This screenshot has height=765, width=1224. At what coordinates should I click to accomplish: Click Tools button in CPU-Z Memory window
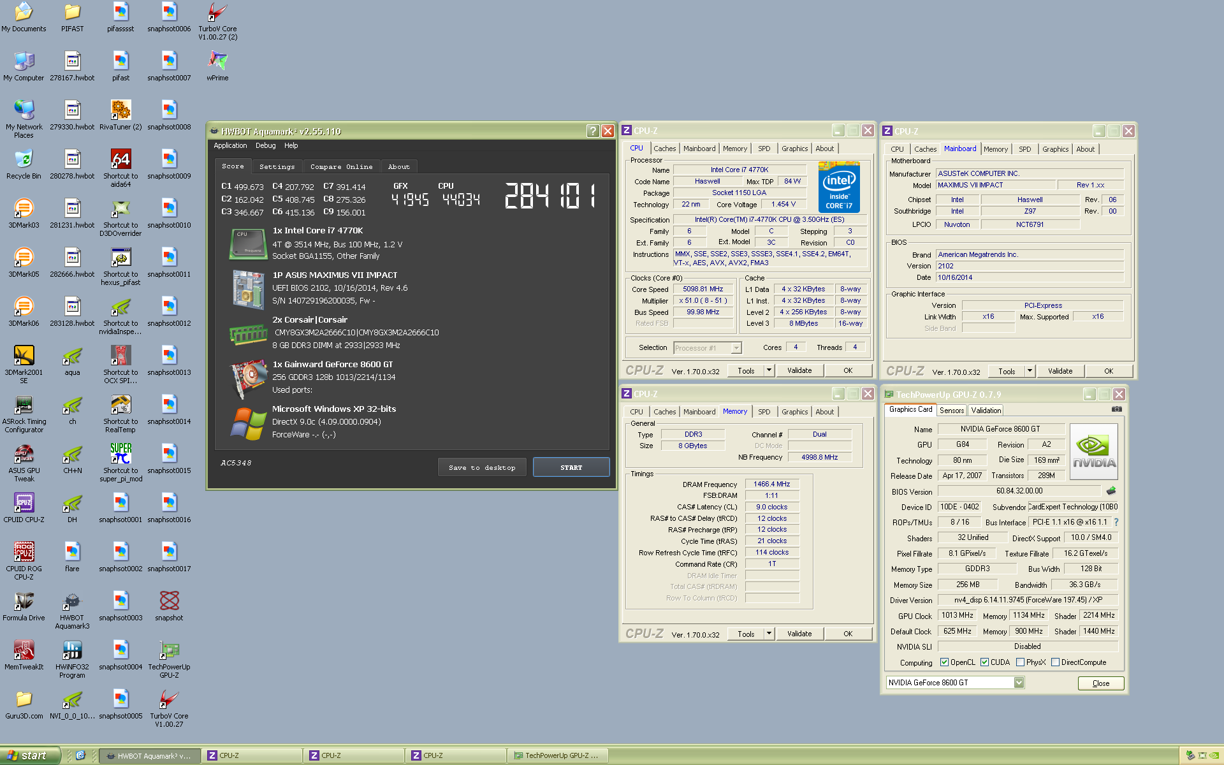[x=746, y=634]
